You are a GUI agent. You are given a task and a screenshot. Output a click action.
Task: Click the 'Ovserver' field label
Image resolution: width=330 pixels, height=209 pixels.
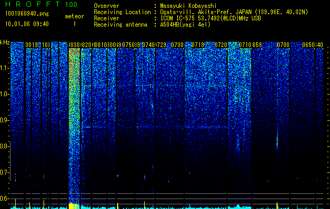pyautogui.click(x=107, y=6)
